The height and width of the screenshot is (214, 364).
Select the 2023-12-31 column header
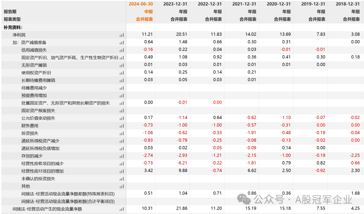click(175, 4)
